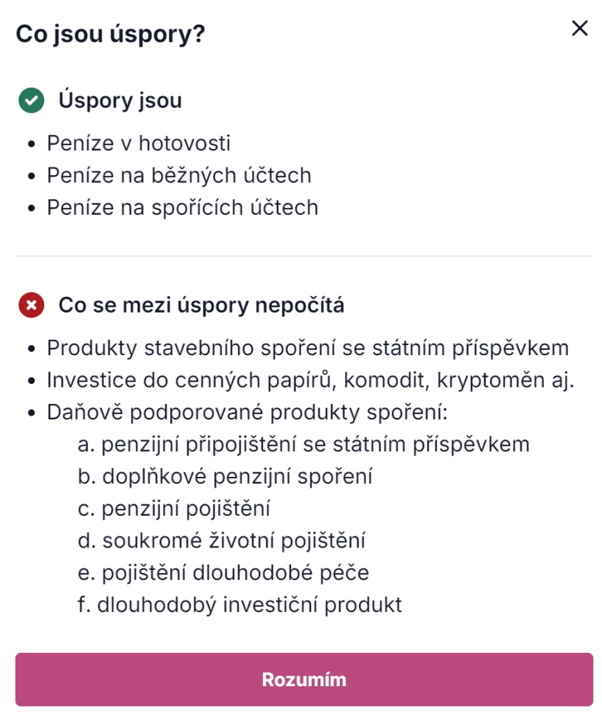Click the red cross icon
This screenshot has height=715, width=602.
(31, 306)
